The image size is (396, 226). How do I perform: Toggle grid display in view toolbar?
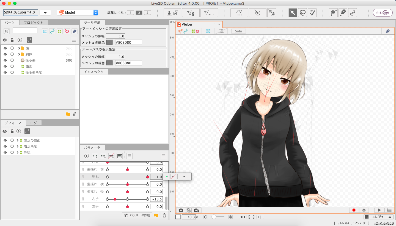pos(221,31)
